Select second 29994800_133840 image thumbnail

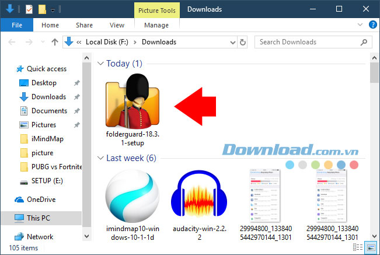332,195
